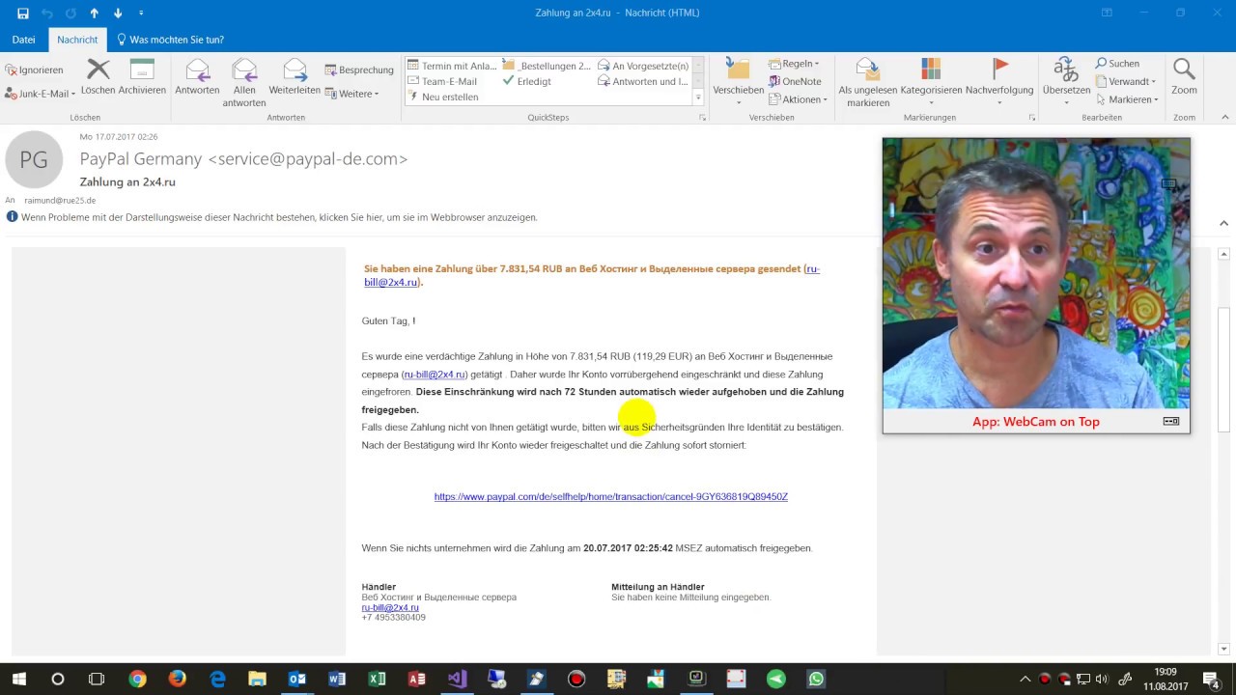Screen dimensions: 1236x695
Task: Open Suchen in the Bearbeiten group
Action: tap(1117, 64)
